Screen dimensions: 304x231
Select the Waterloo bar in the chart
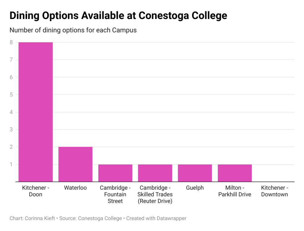(x=75, y=164)
